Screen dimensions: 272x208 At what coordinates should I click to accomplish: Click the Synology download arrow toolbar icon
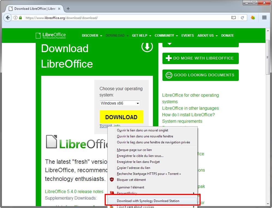tap(253, 18)
